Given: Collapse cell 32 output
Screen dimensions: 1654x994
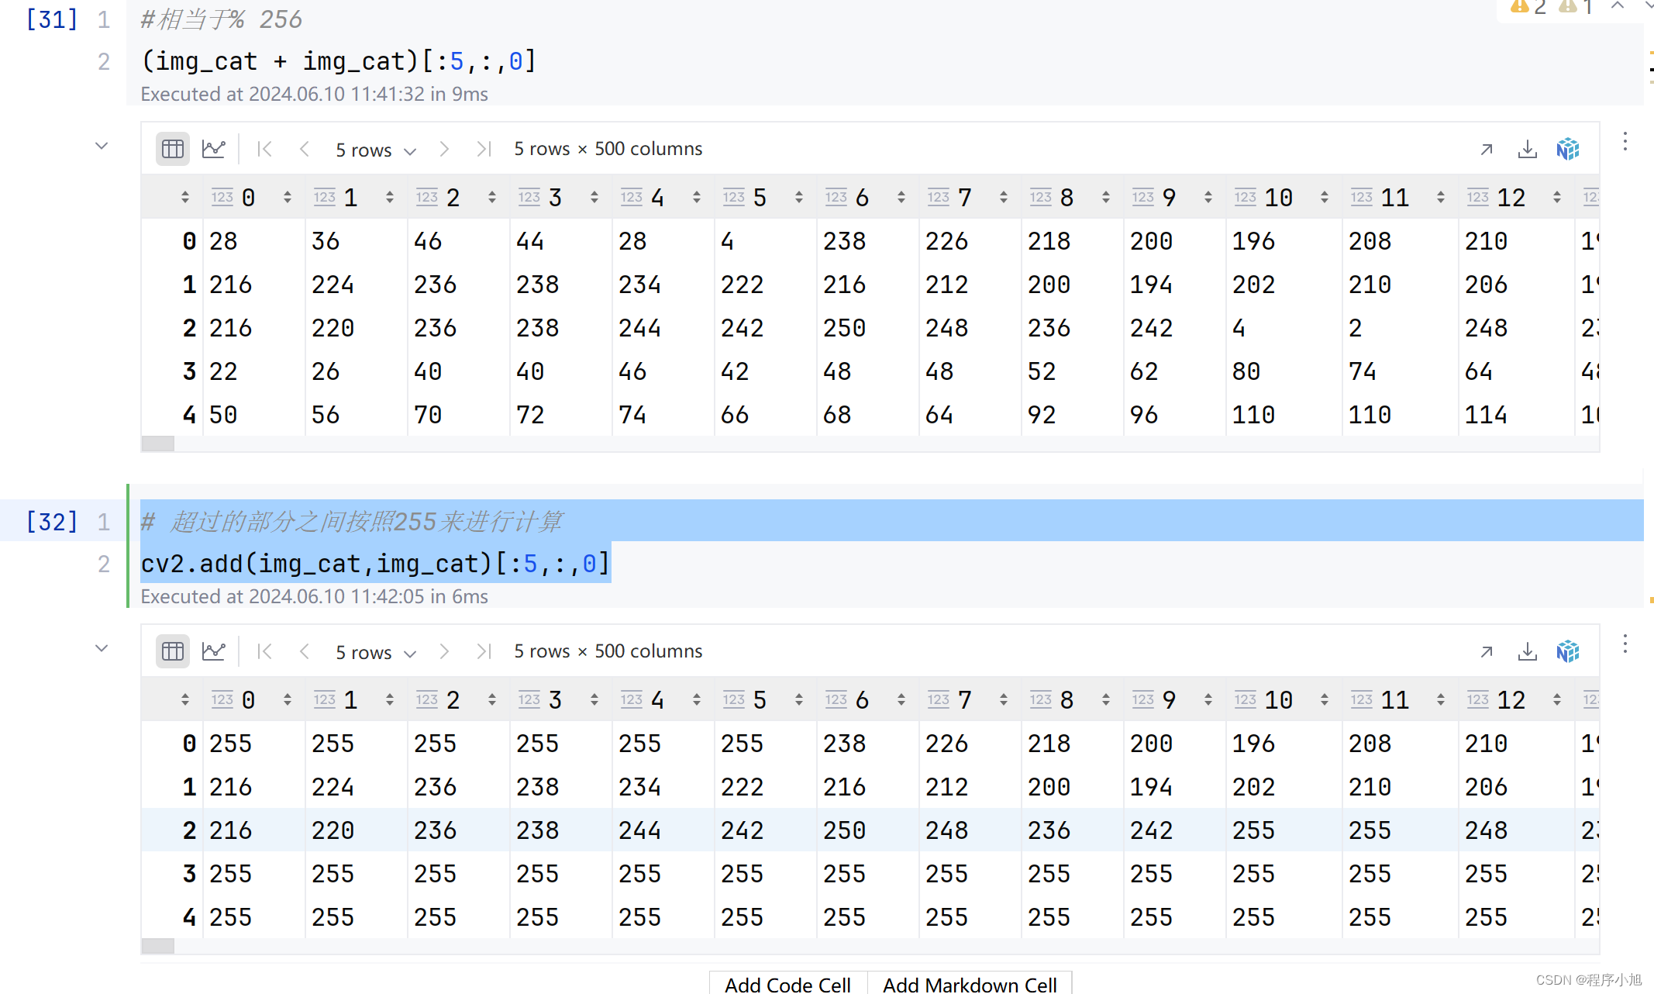Looking at the screenshot, I should [102, 648].
